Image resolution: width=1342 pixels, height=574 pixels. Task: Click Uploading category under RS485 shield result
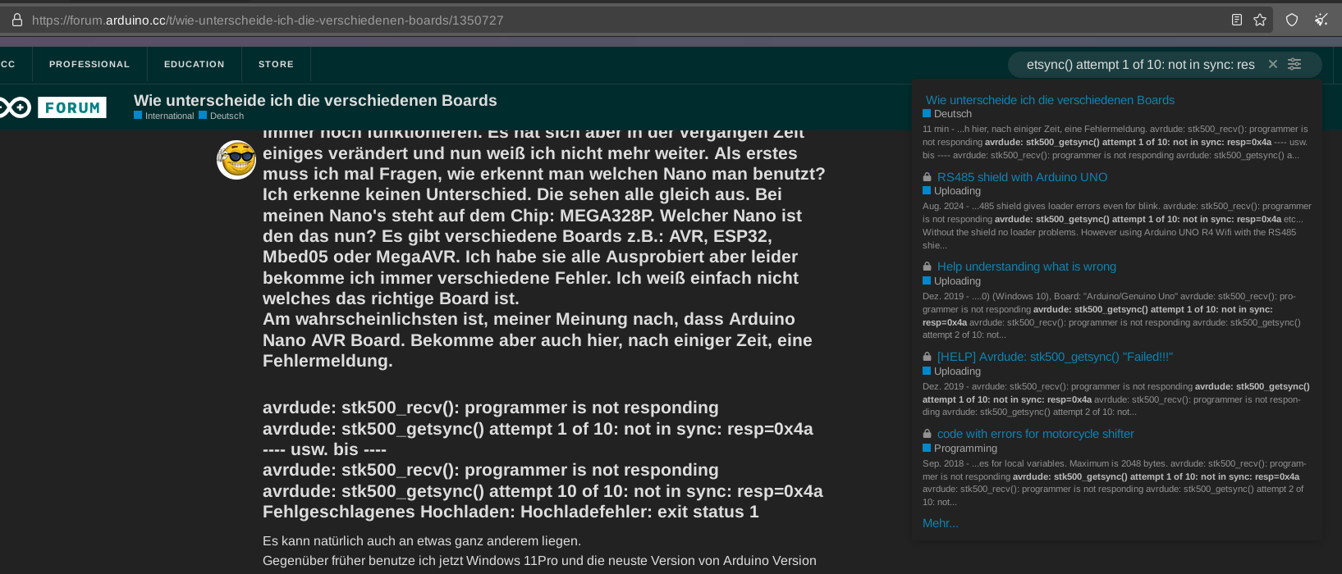[952, 191]
